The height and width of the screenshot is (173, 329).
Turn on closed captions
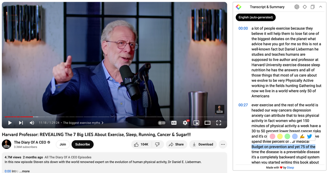(174, 123)
